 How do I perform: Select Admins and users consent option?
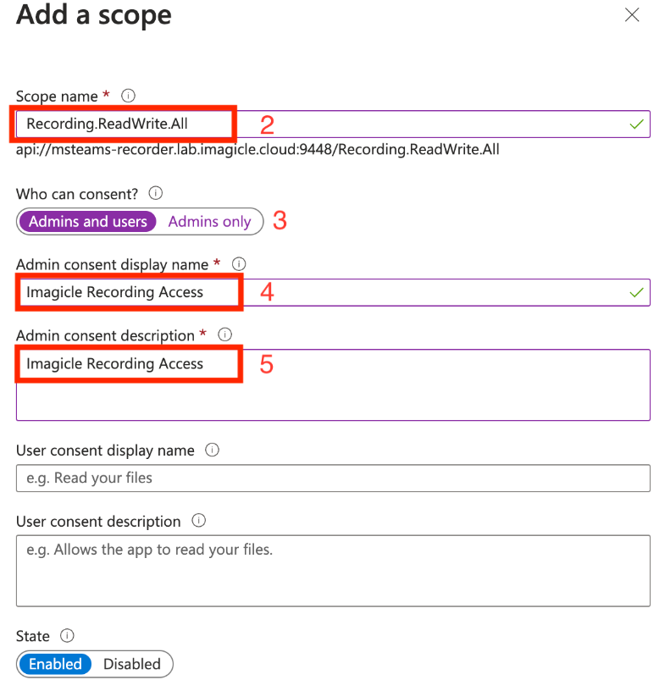tap(87, 222)
